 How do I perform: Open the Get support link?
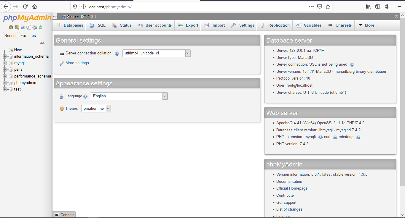coord(286,203)
